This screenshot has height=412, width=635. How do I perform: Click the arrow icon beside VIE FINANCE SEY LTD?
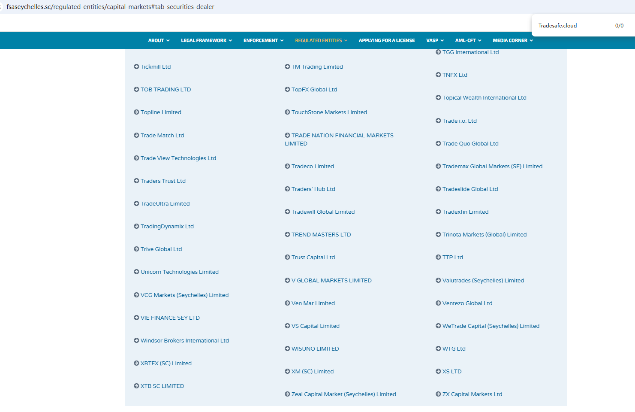tap(136, 318)
